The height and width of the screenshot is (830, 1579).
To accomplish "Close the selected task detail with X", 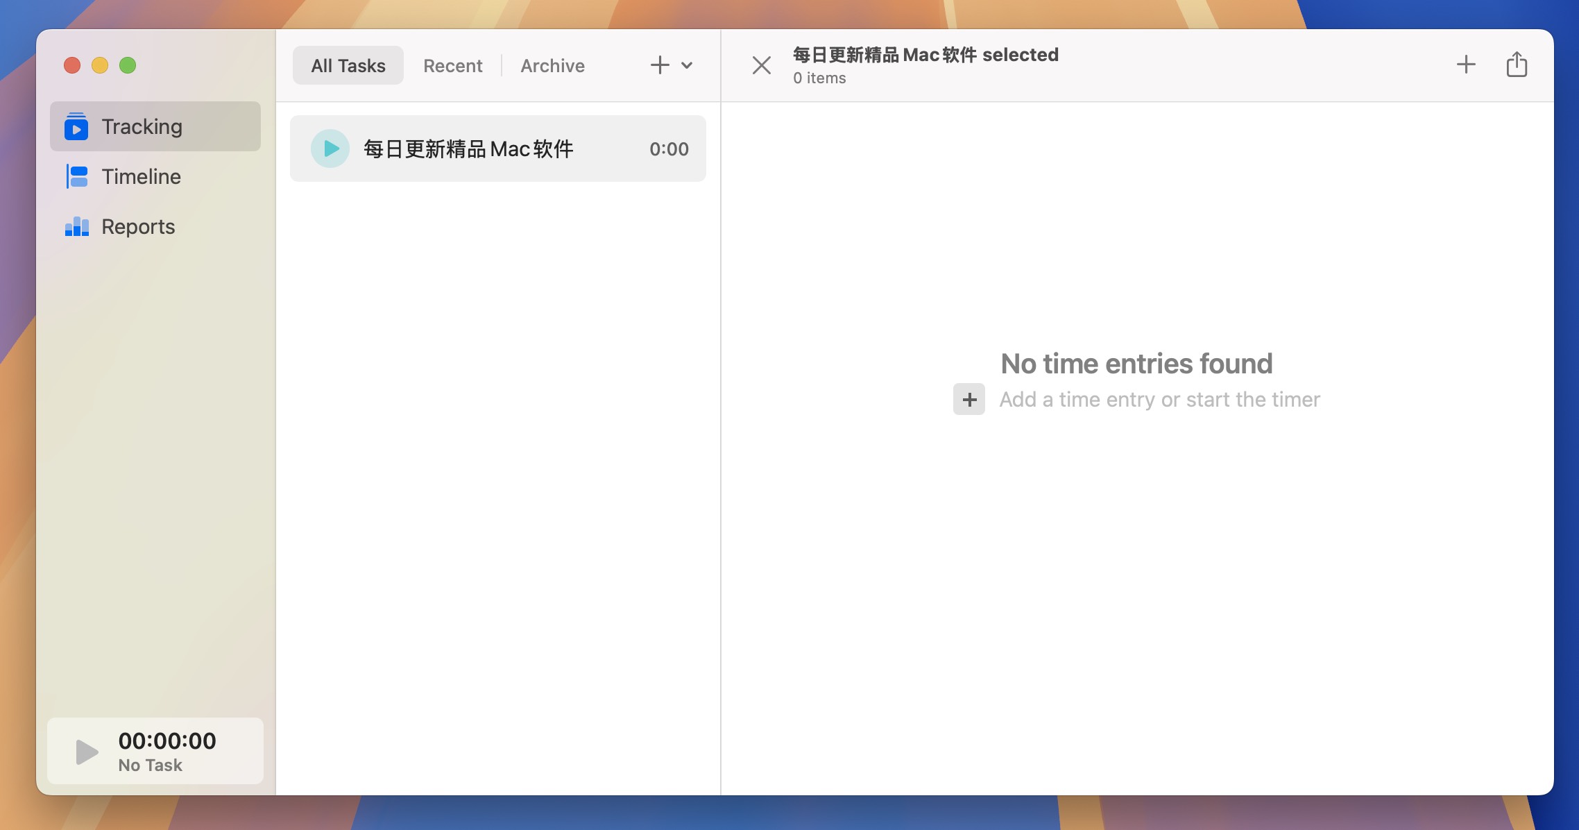I will pyautogui.click(x=762, y=65).
